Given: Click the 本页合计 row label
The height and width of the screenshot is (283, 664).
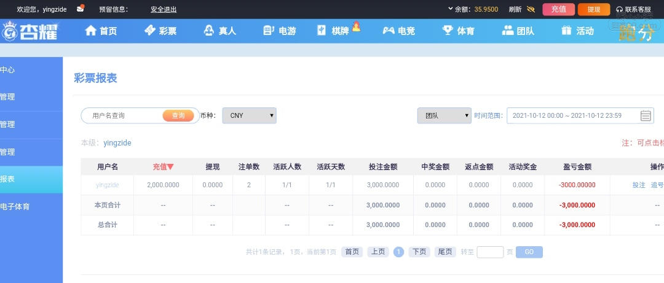Looking at the screenshot, I should [108, 205].
